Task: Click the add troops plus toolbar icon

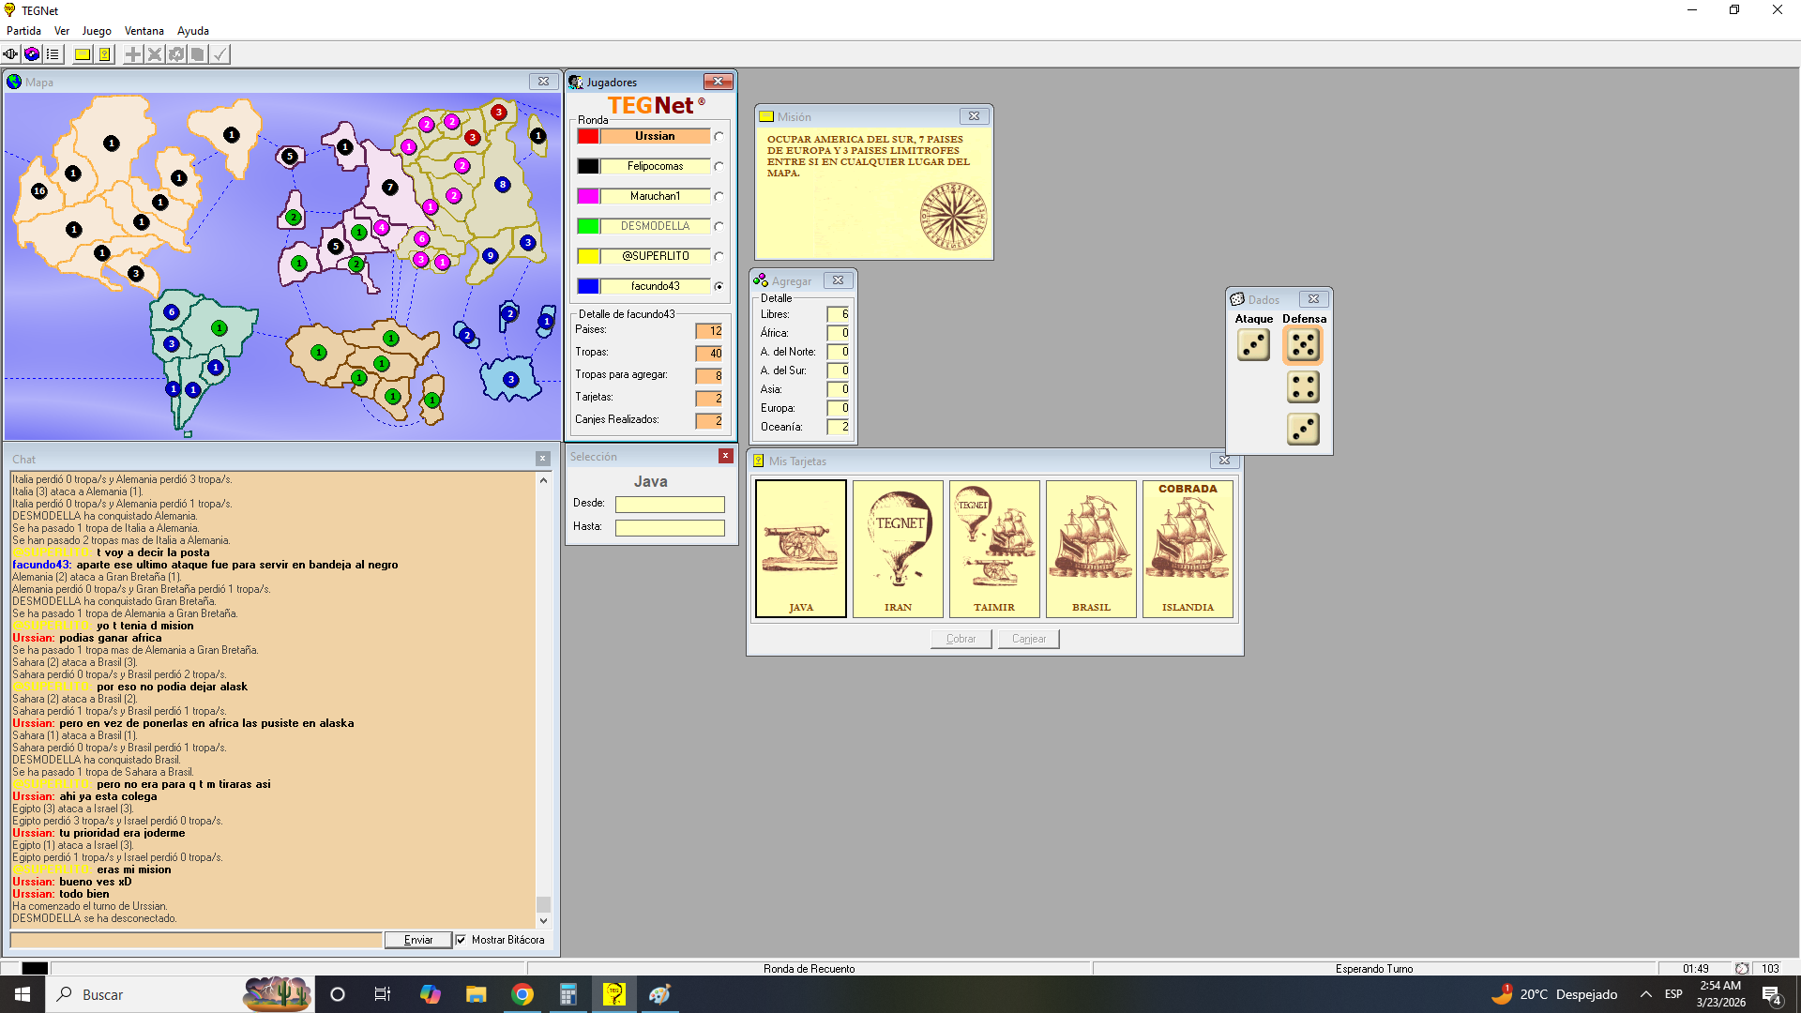Action: pyautogui.click(x=133, y=54)
